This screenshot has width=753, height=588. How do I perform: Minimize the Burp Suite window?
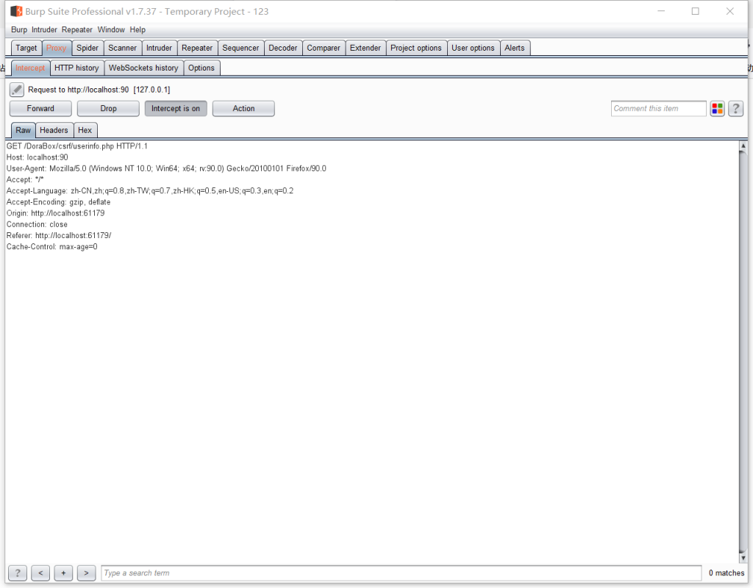(661, 11)
